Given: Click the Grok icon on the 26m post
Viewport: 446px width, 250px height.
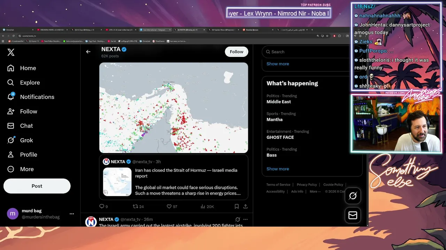Looking at the screenshot, I should (x=238, y=219).
